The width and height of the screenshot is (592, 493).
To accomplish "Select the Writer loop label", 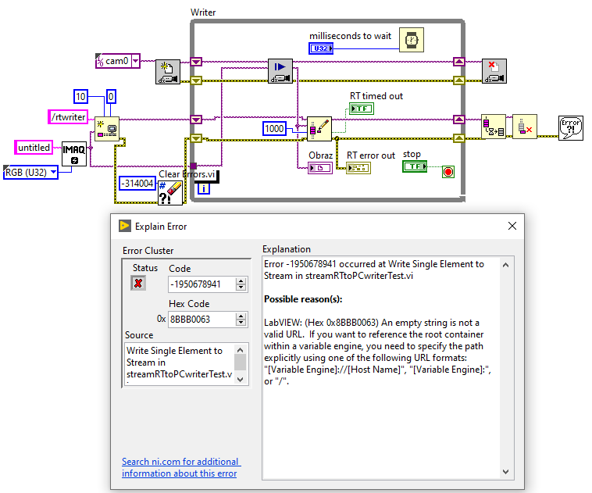I will [x=203, y=12].
